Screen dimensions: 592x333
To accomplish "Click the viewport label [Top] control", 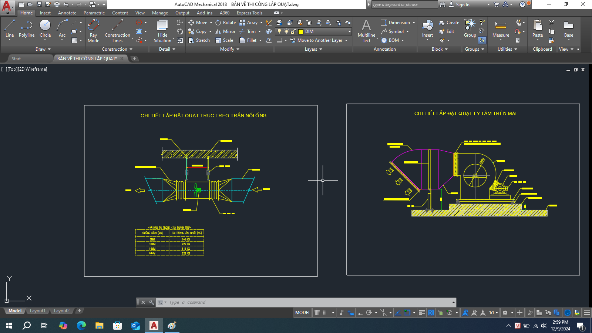I will tap(12, 69).
